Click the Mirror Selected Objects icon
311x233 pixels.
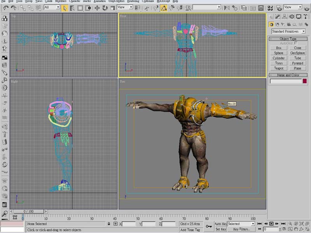227,8
